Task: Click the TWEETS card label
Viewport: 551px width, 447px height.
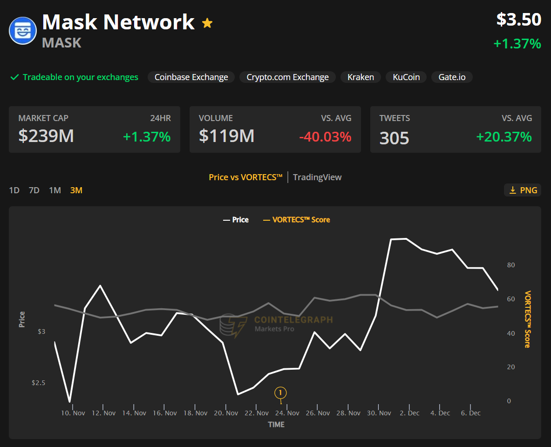Action: (x=395, y=118)
